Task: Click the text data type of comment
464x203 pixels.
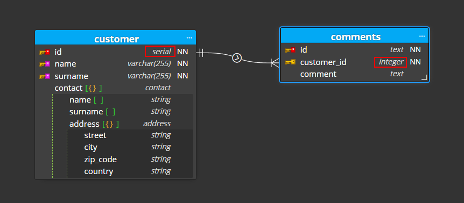Action: click(397, 74)
